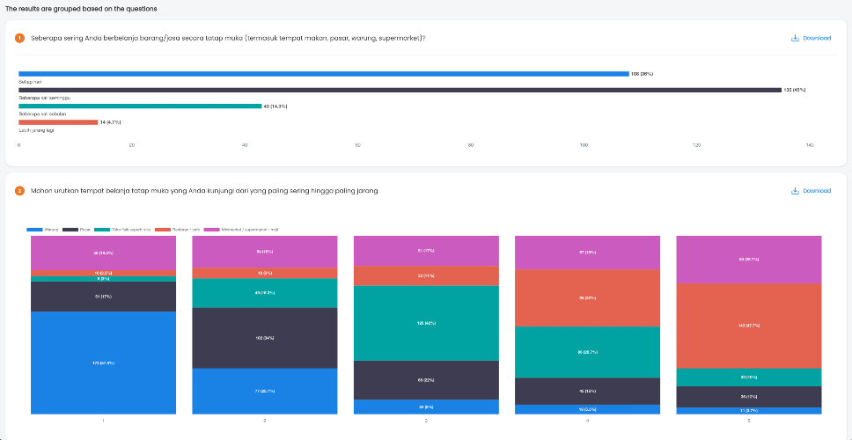Select the teal 'Beberapa kali sebulan' bar
The image size is (852, 440).
click(140, 106)
